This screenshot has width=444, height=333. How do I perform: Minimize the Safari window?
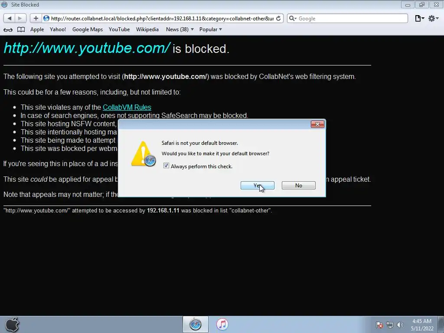click(408, 5)
